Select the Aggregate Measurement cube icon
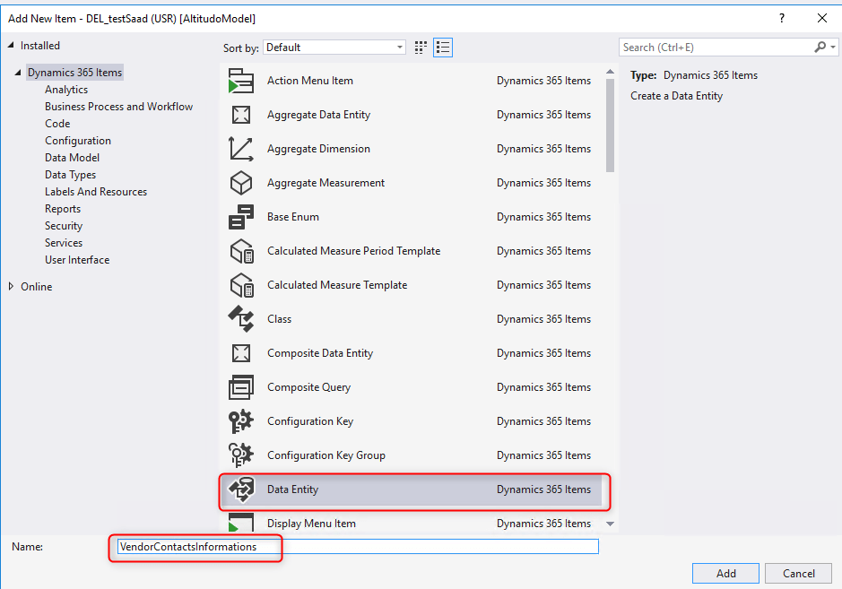Image resolution: width=842 pixels, height=589 pixels. [241, 183]
